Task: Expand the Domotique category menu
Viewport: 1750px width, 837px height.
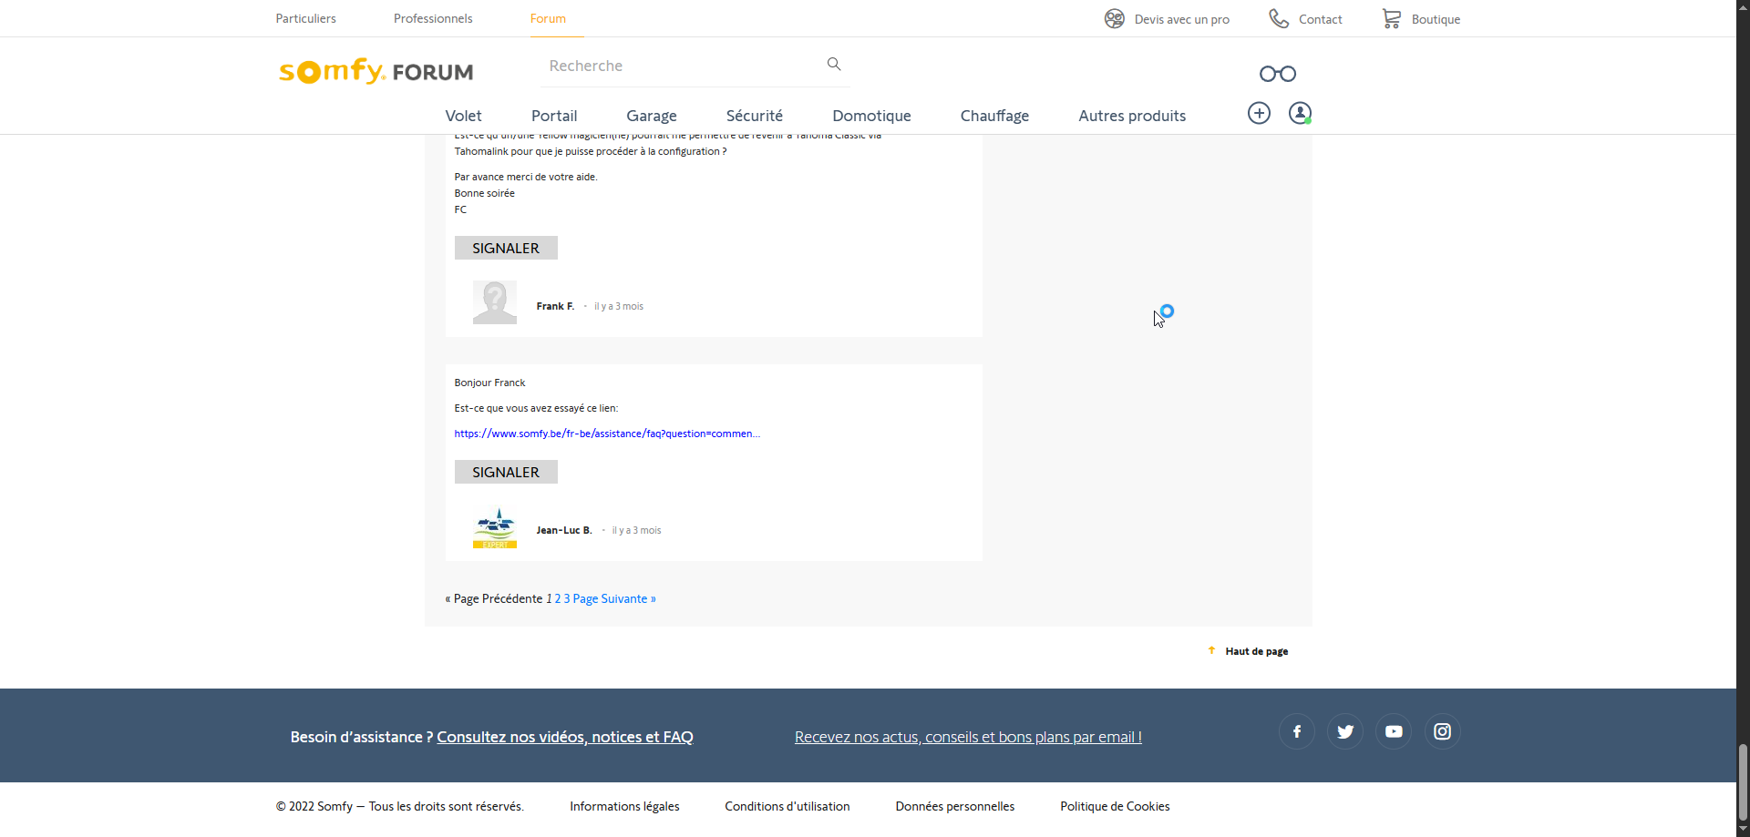Action: (x=871, y=116)
